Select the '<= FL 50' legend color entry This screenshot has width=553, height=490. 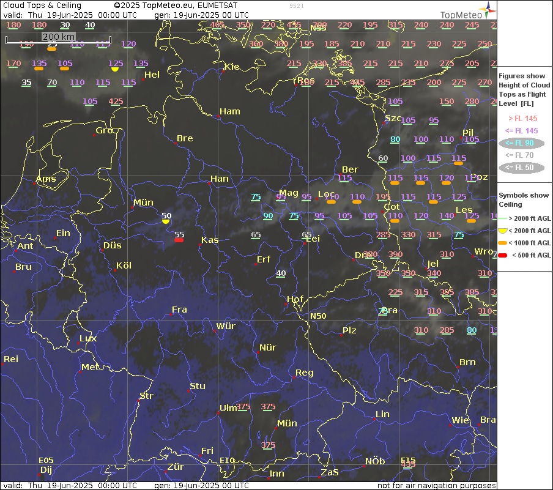[521, 168]
